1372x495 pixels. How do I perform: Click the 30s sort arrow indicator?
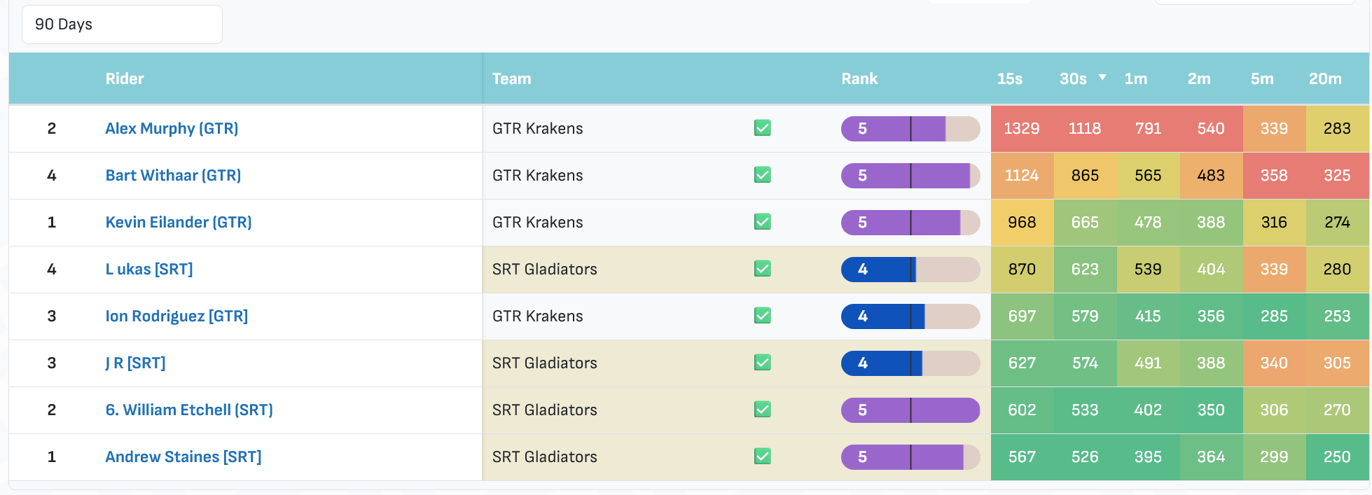point(1102,78)
